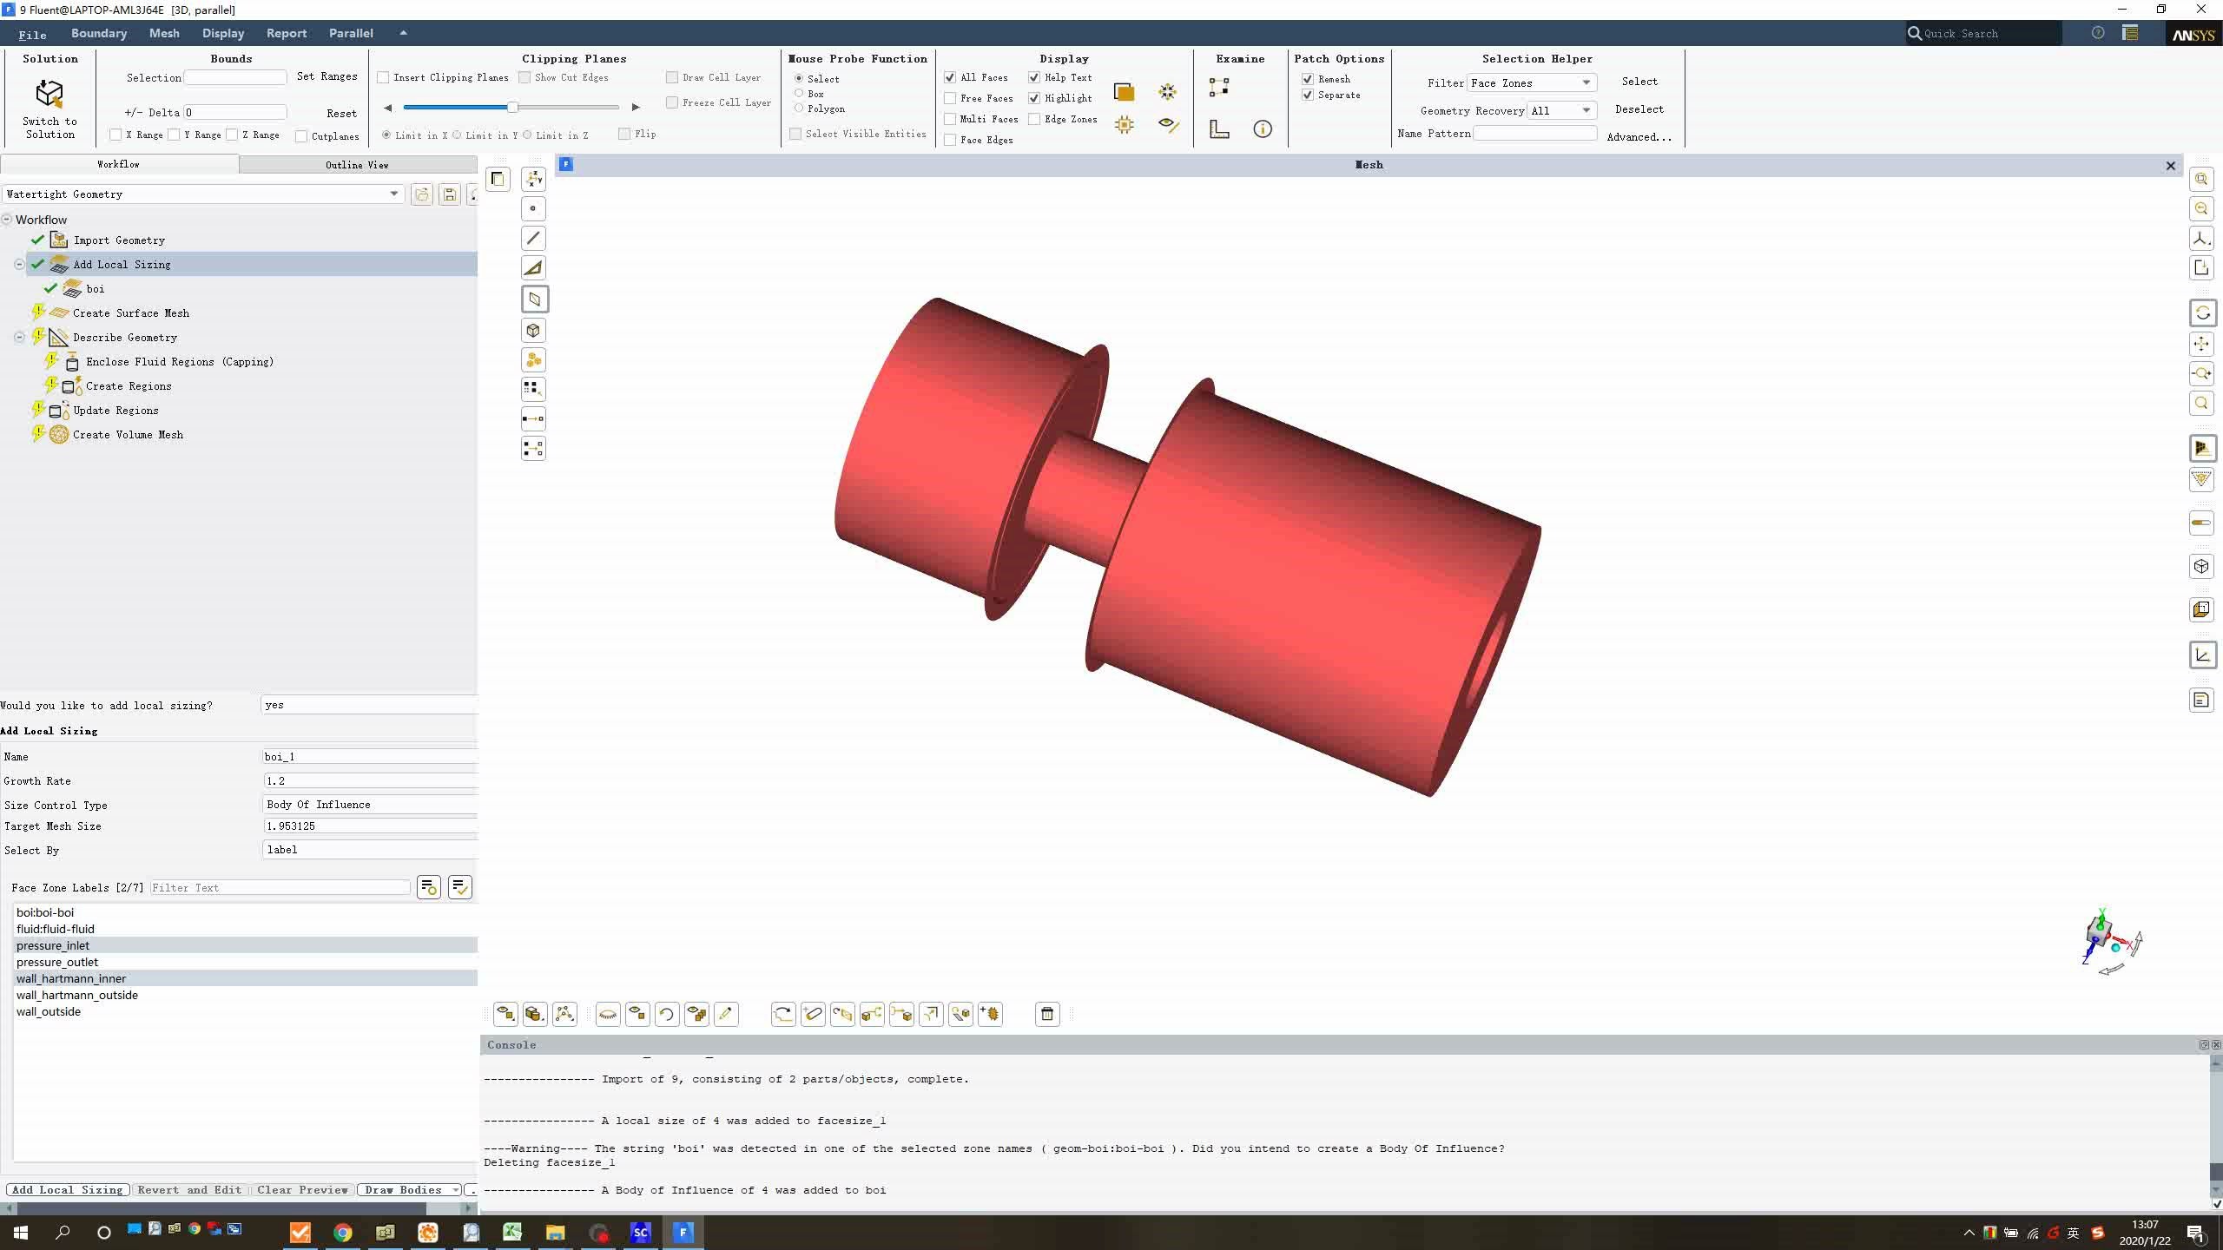Enable the Free Faces checkbox under Display
Image resolution: width=2223 pixels, height=1250 pixels.
point(949,98)
